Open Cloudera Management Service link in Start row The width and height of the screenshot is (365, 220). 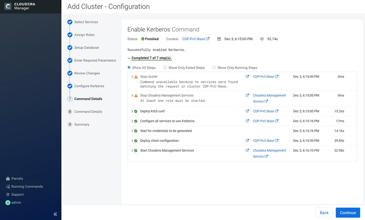(x=269, y=153)
